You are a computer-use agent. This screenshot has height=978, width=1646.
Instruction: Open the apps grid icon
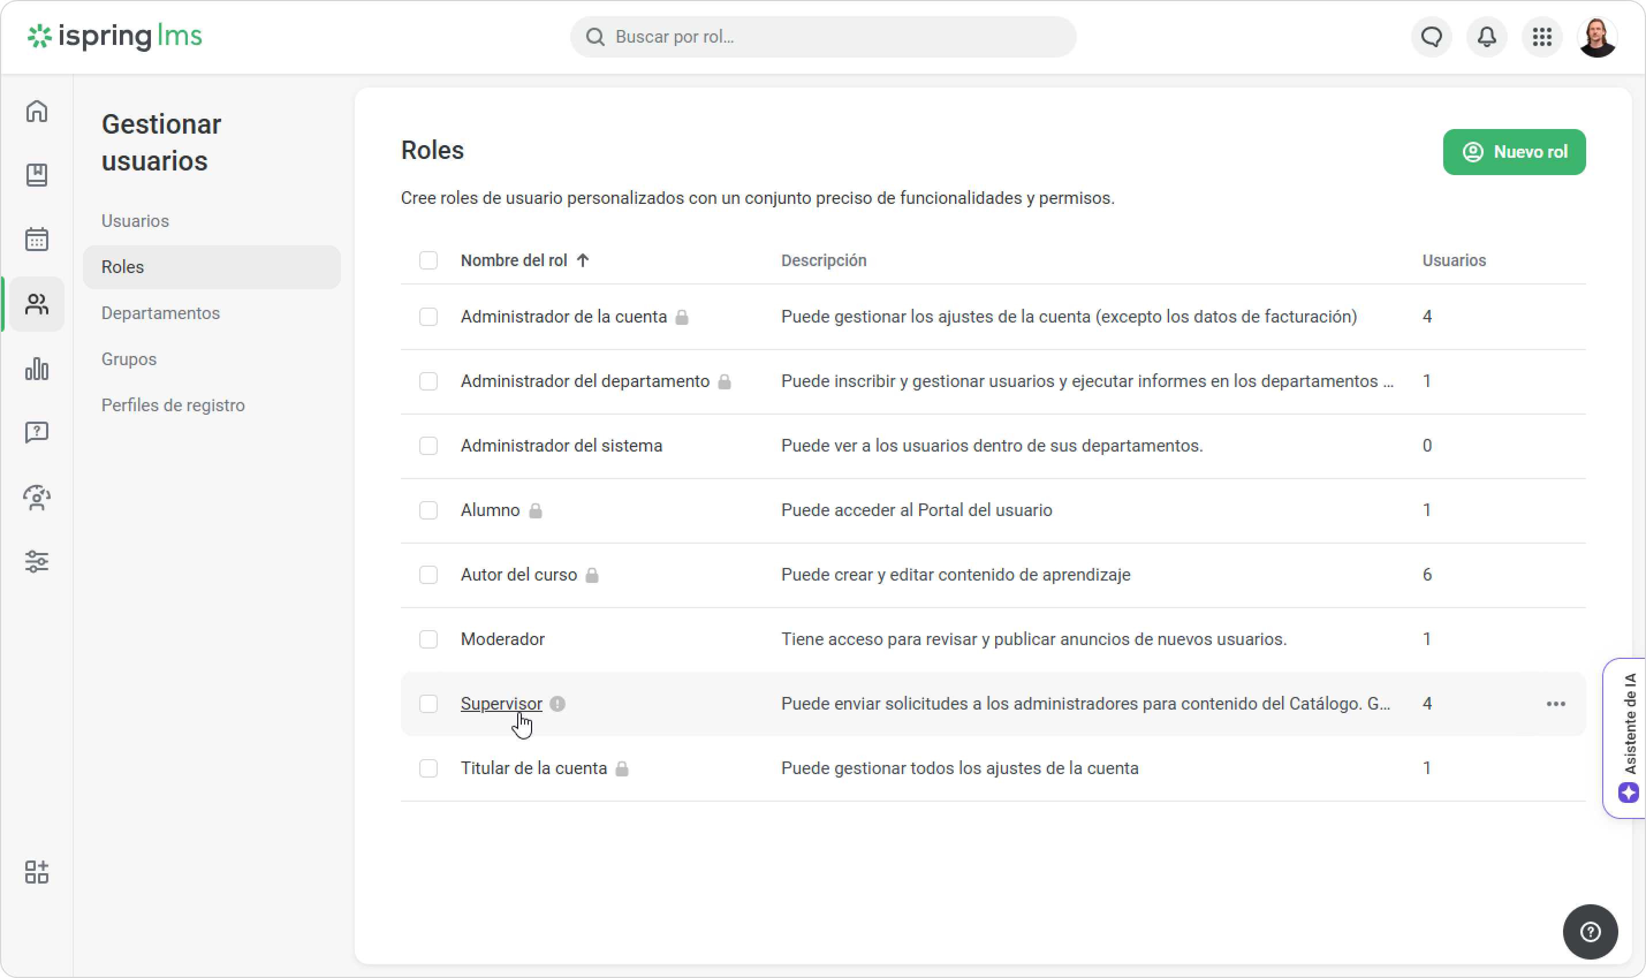click(1542, 37)
